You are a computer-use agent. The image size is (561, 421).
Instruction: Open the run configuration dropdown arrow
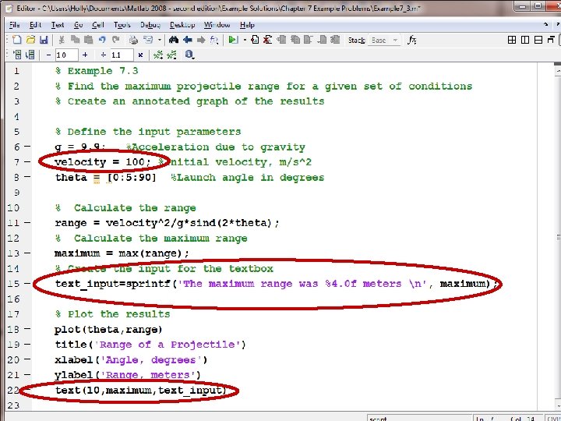(245, 40)
